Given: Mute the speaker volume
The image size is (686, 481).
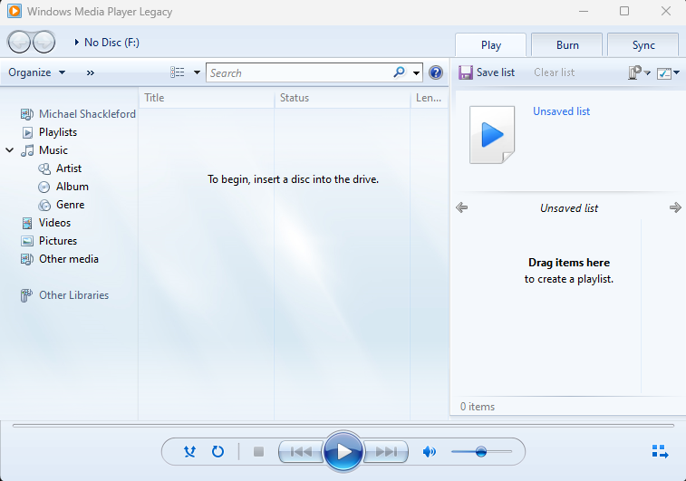Looking at the screenshot, I should tap(430, 451).
